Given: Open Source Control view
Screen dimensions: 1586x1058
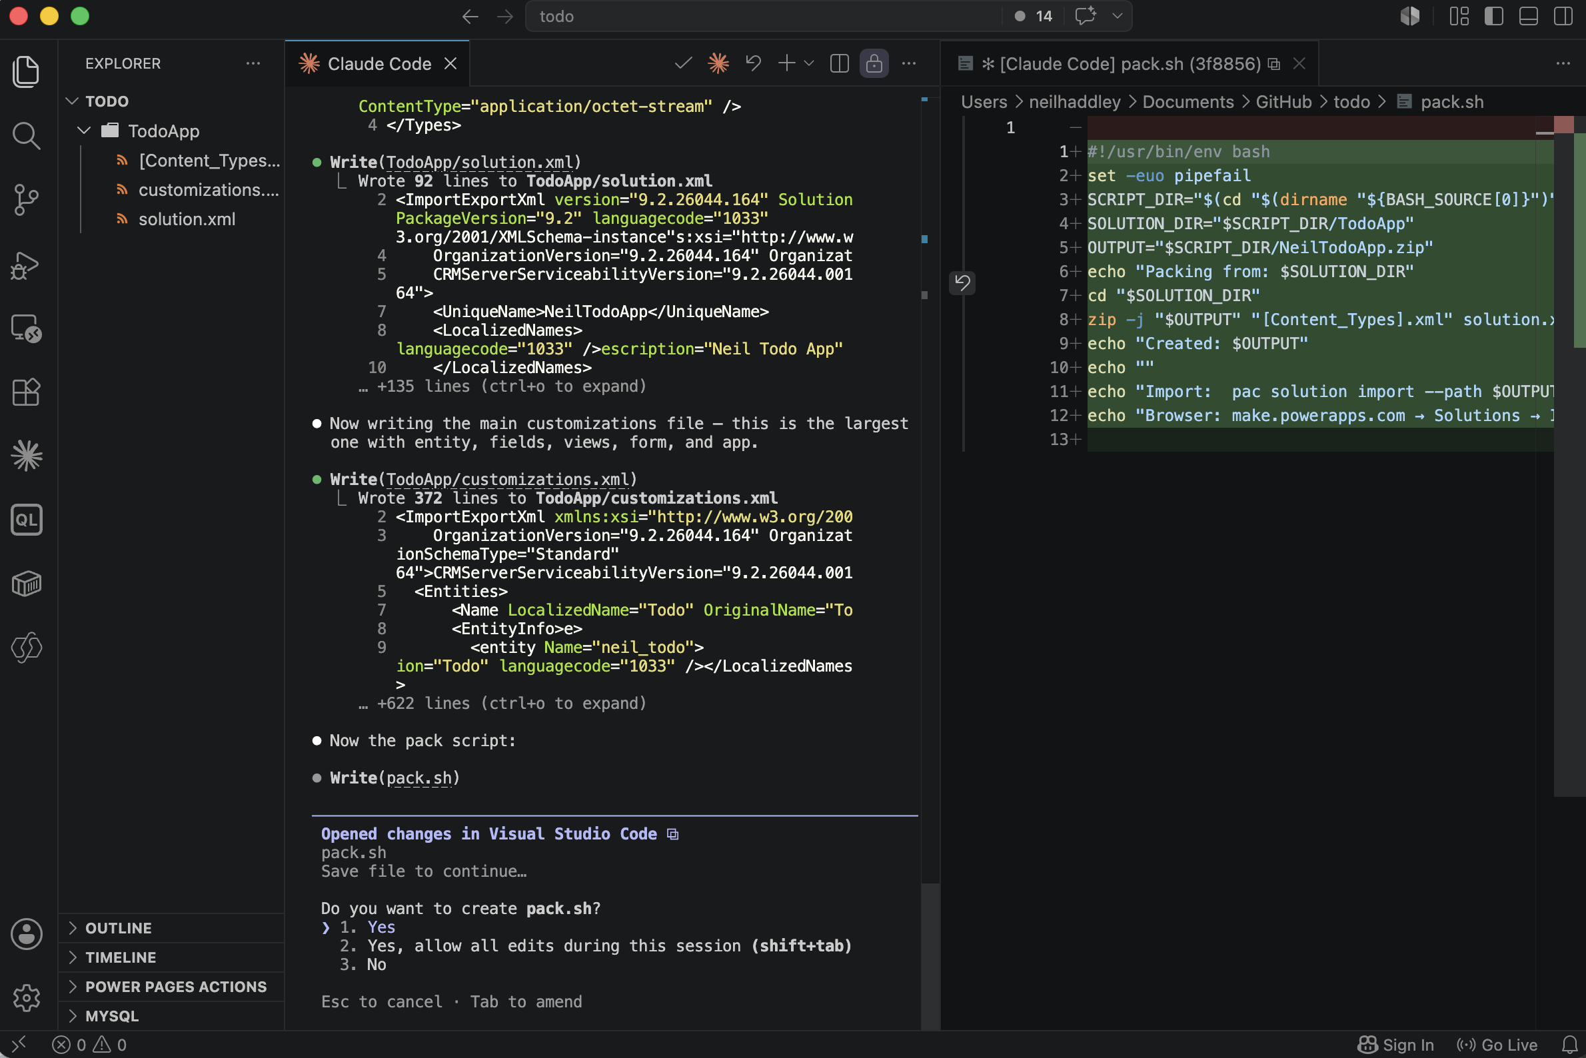Looking at the screenshot, I should click(26, 200).
